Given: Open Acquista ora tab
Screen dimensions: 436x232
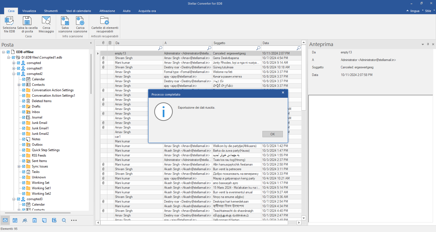Looking at the screenshot, I should pos(147,11).
